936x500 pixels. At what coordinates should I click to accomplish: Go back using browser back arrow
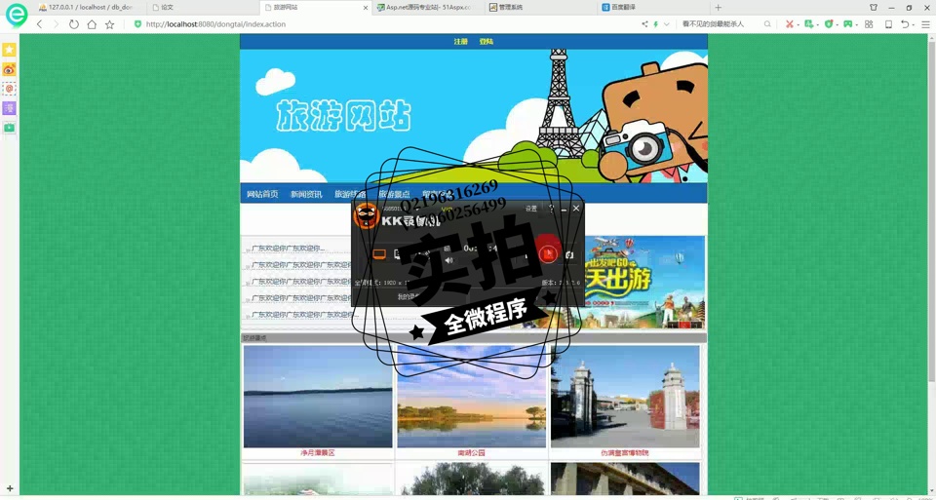pos(39,24)
